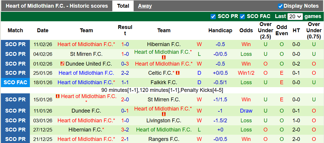Switch to the Total tab

[x=123, y=6]
